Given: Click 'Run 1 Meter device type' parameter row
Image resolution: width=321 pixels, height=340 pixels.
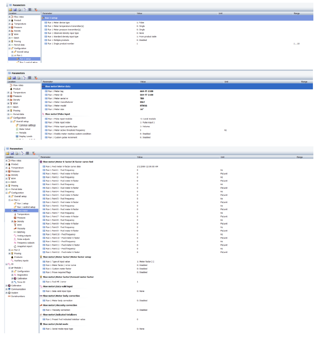Looking at the screenshot, I should tap(177, 22).
